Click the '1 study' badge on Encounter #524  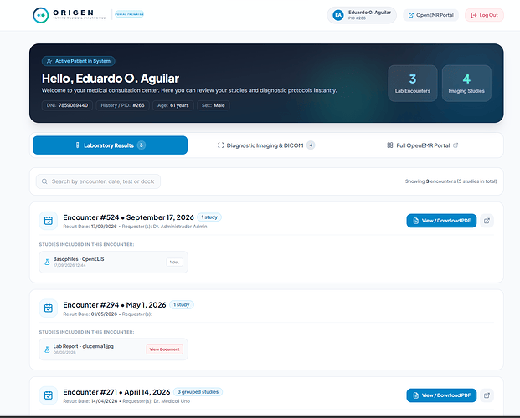tap(209, 217)
